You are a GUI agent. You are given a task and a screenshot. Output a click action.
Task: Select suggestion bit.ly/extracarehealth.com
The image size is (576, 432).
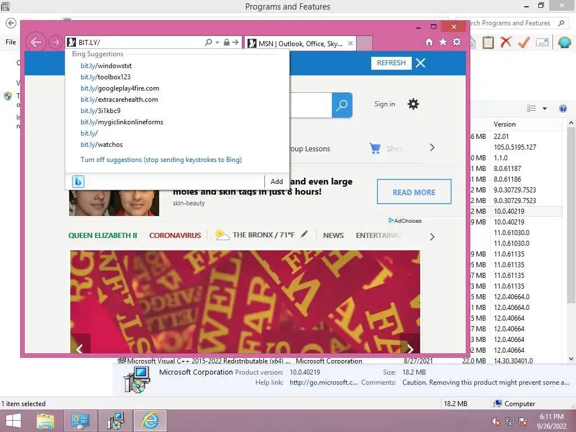[119, 100]
